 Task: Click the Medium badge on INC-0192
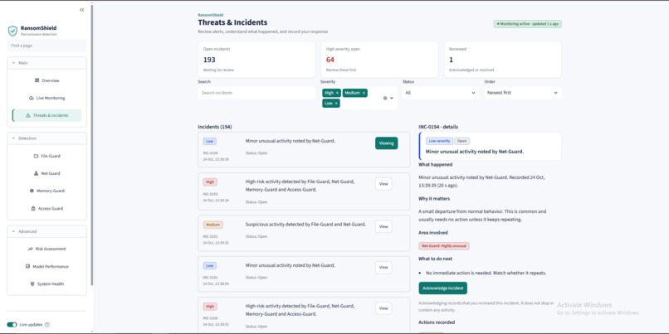pos(213,225)
